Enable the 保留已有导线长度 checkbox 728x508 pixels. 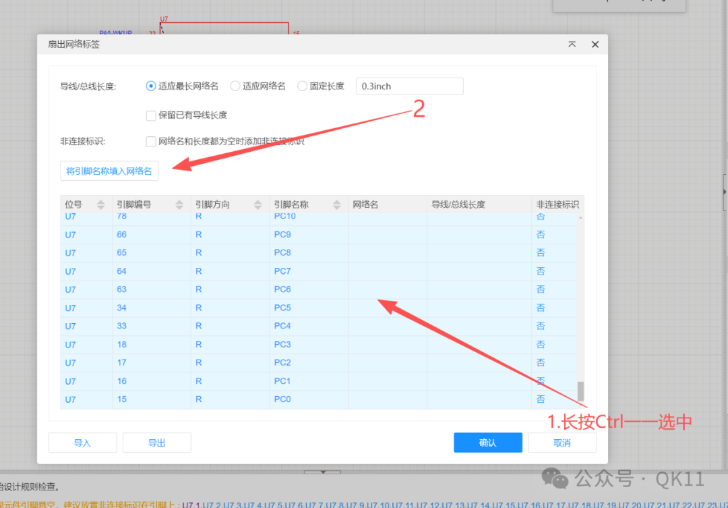151,115
